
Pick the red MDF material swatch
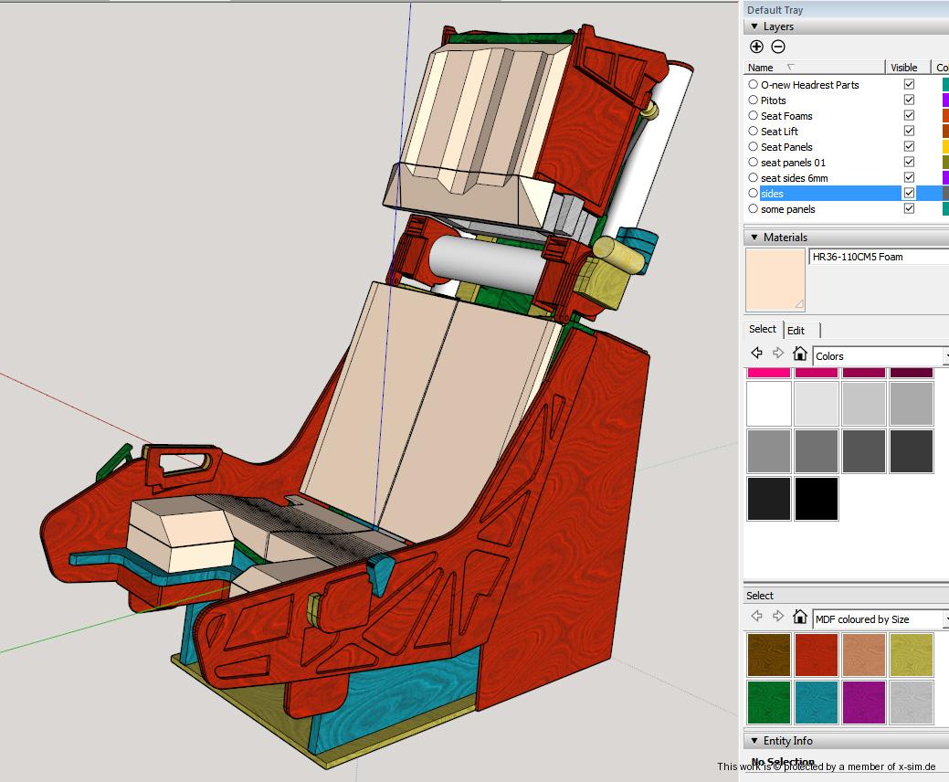click(817, 655)
